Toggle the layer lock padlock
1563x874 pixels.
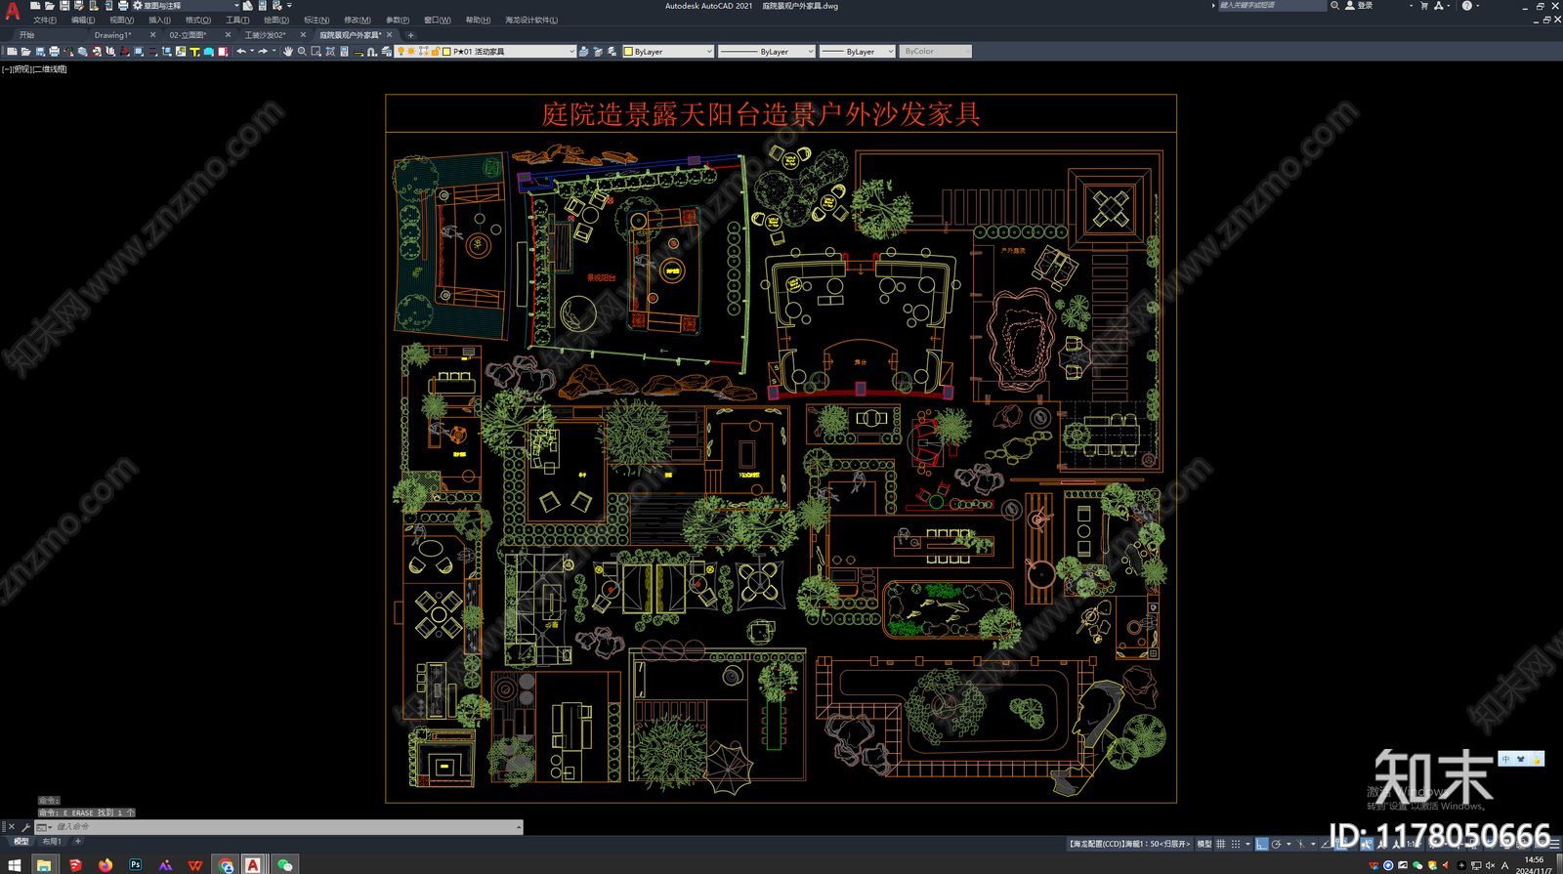coord(435,51)
